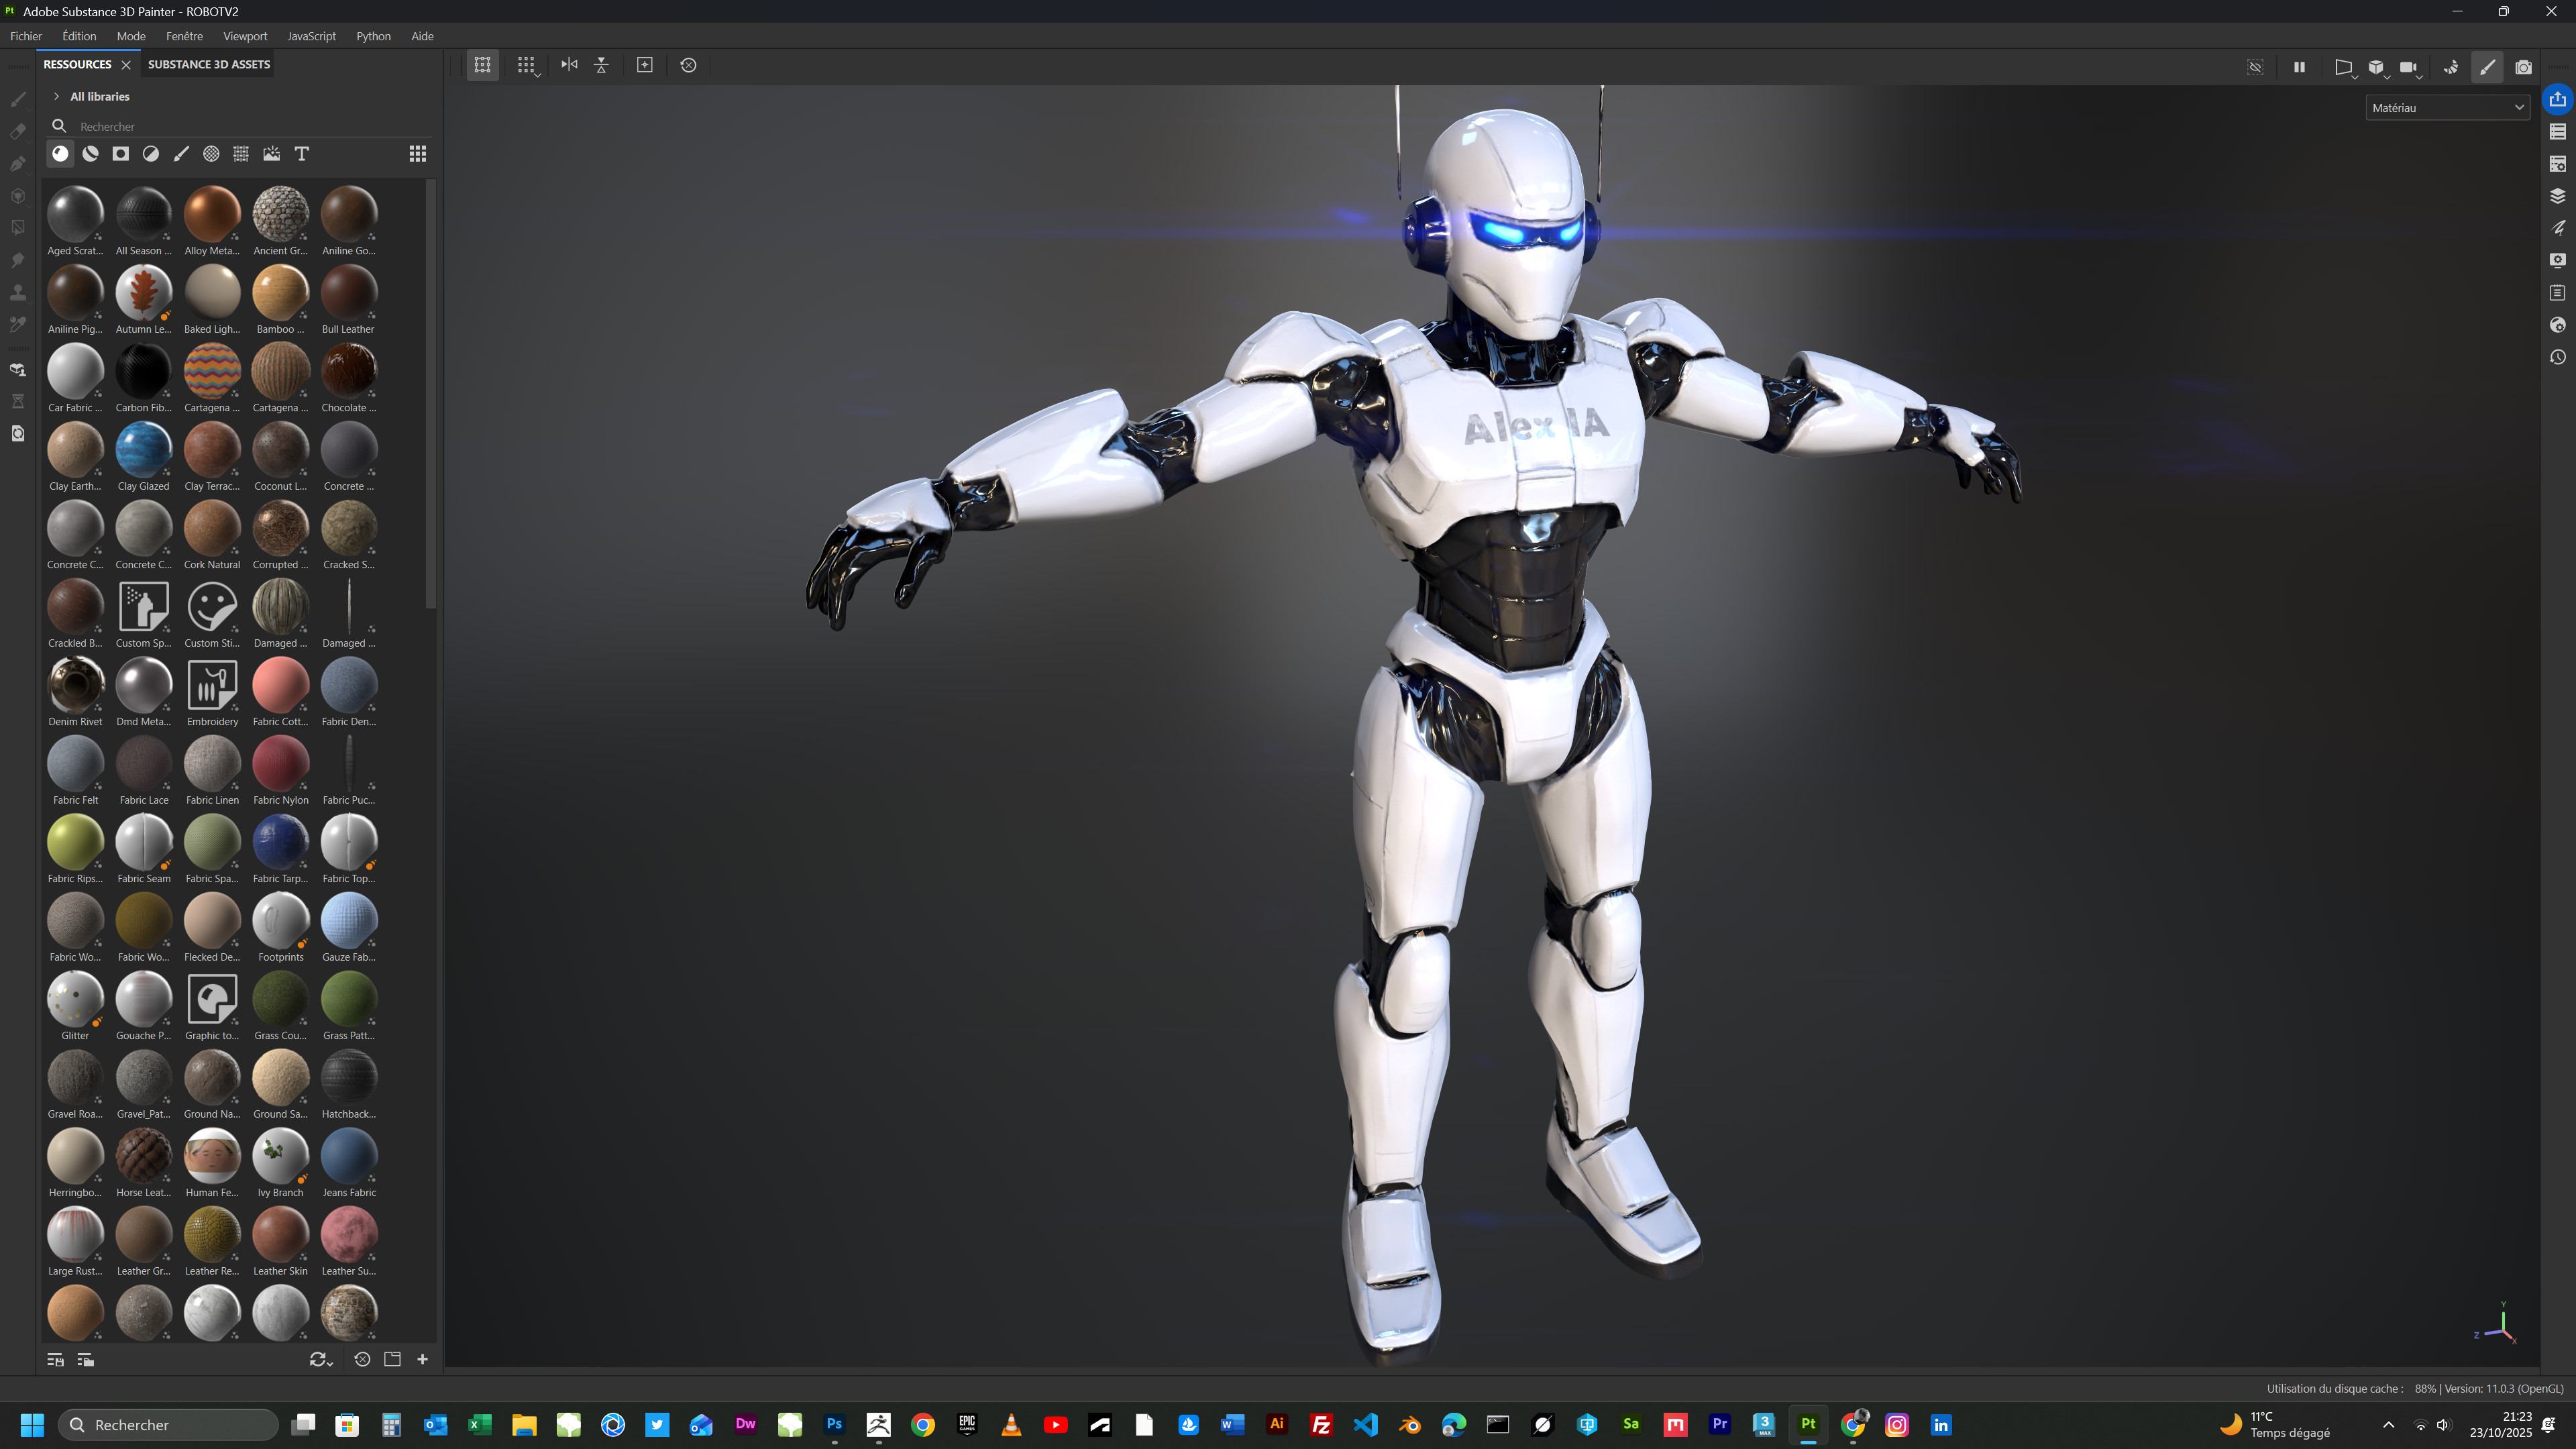Switch to Substance 3D Assets tab
Screen dimensions: 2576x1449
pyautogui.click(x=209, y=64)
